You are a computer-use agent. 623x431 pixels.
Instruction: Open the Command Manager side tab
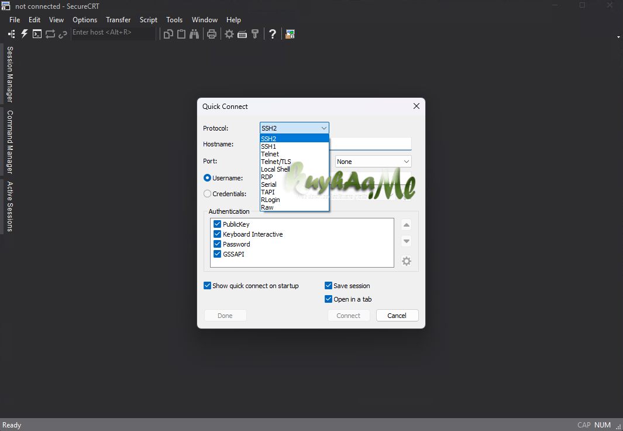tap(9, 142)
